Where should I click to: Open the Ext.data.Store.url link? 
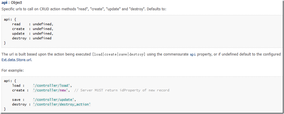(x=17, y=60)
